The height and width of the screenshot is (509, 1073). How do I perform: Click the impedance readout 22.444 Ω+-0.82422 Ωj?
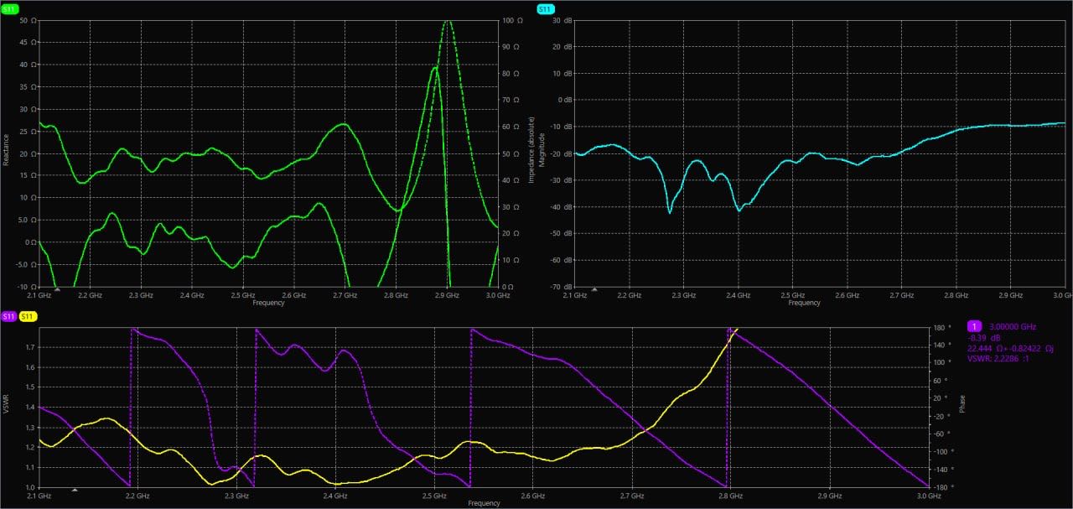click(1010, 348)
